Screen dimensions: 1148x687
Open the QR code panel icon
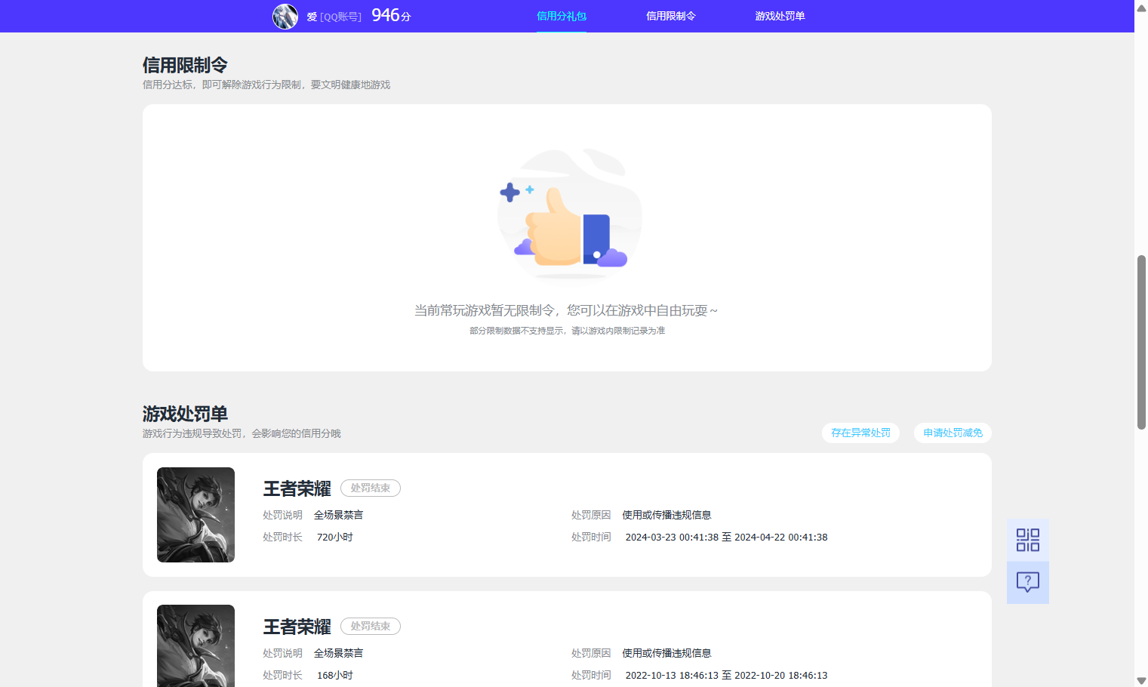[x=1027, y=539]
